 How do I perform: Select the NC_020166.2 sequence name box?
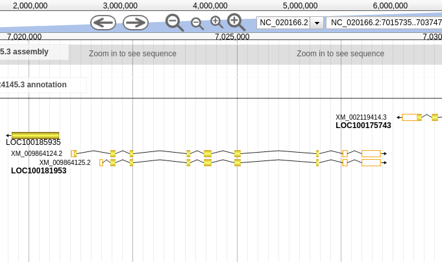click(x=283, y=23)
